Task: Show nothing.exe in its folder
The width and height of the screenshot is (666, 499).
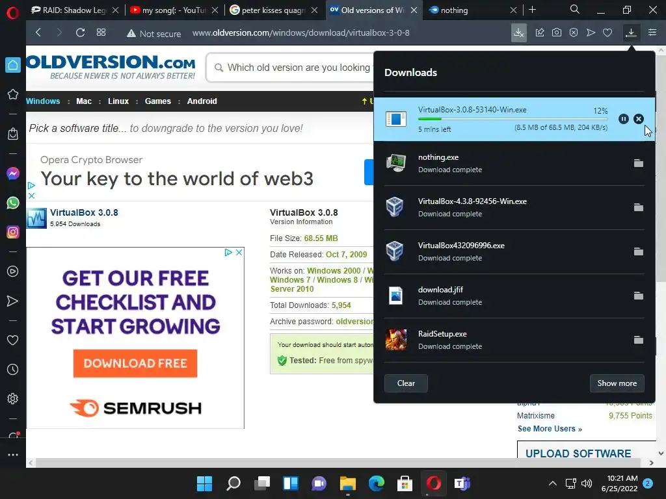Action: [639, 163]
